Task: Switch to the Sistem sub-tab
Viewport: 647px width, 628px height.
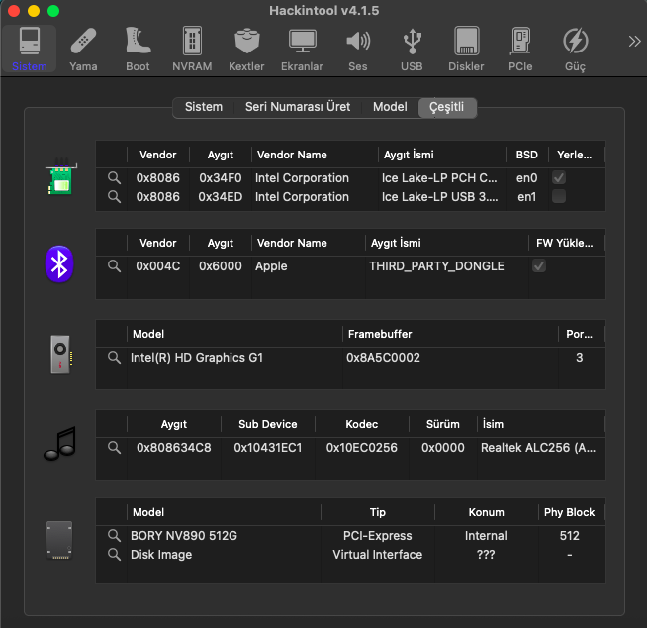Action: [204, 107]
